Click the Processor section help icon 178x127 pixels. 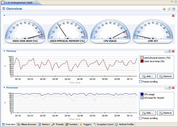pos(170,88)
